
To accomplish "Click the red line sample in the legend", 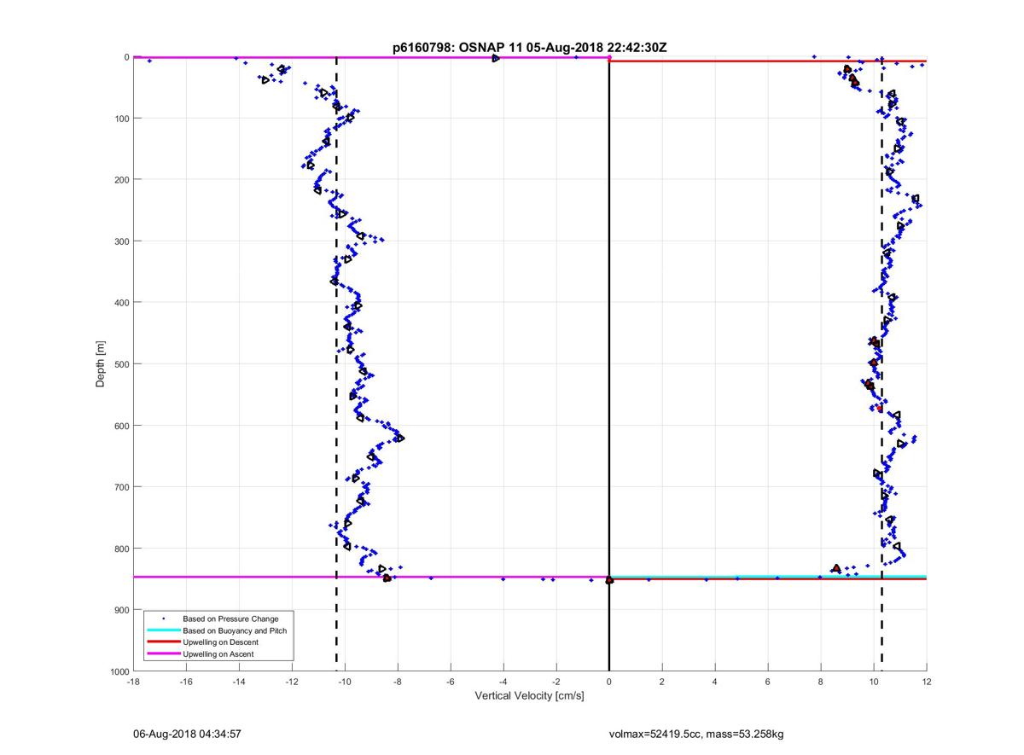I will (163, 642).
